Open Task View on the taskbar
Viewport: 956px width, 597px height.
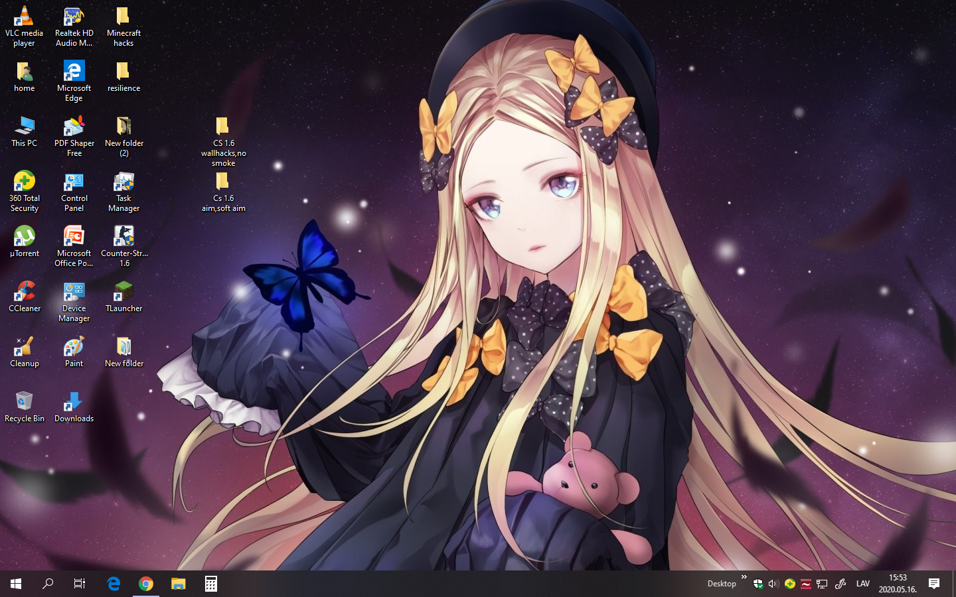80,584
